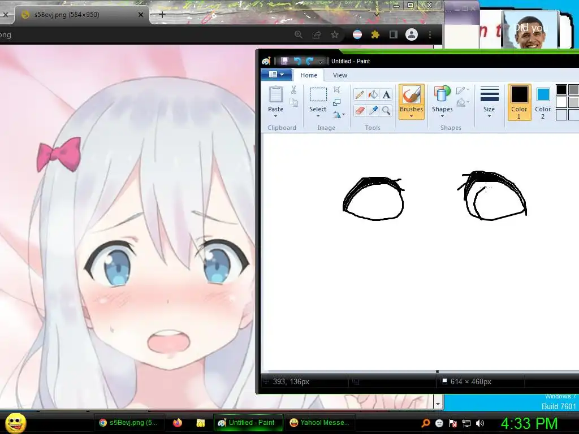Open the browser extensions puzzle icon
This screenshot has width=579, height=434.
(375, 34)
